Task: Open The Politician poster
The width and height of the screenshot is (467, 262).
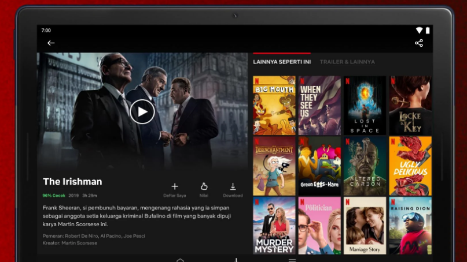Action: pyautogui.click(x=319, y=226)
